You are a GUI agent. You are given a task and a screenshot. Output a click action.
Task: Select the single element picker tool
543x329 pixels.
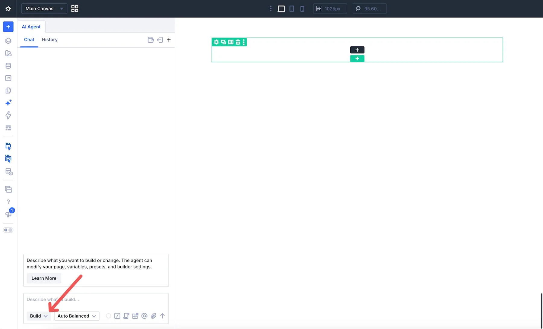(x=8, y=146)
